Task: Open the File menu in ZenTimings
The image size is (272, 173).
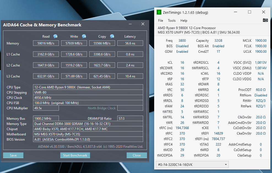Action: pyautogui.click(x=161, y=21)
